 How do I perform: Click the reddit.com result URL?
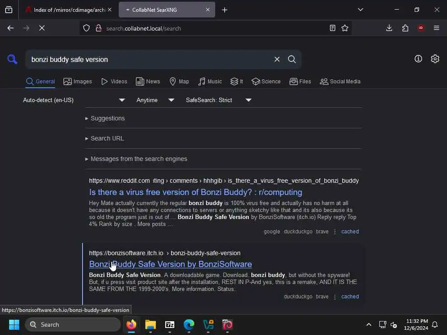coord(224,181)
